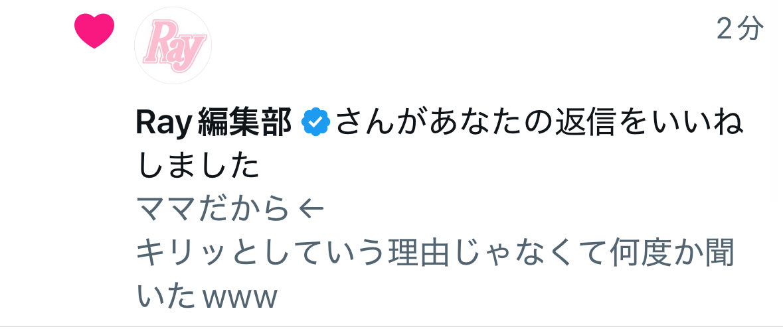Open the Ray magazine profile avatar
This screenshot has height=331, width=783.
pyautogui.click(x=173, y=45)
